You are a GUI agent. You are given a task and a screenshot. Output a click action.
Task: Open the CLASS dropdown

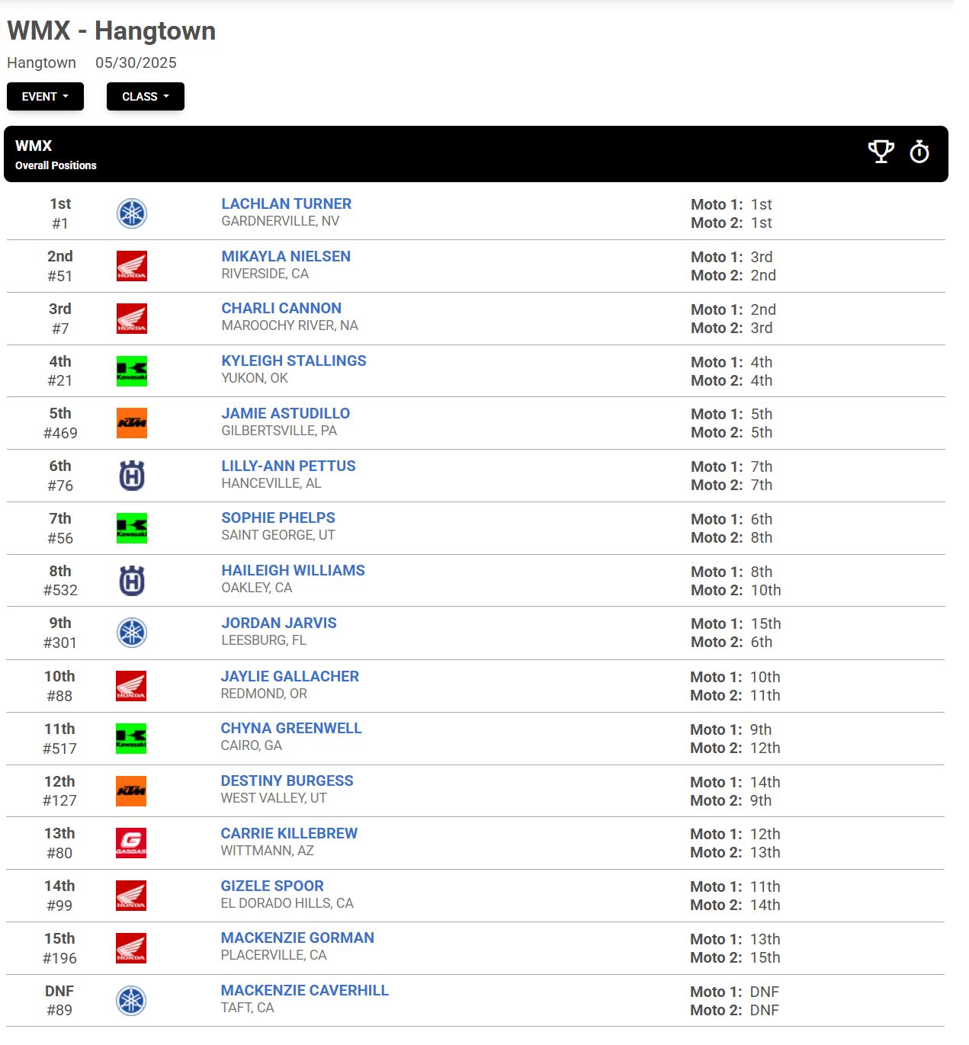145,96
